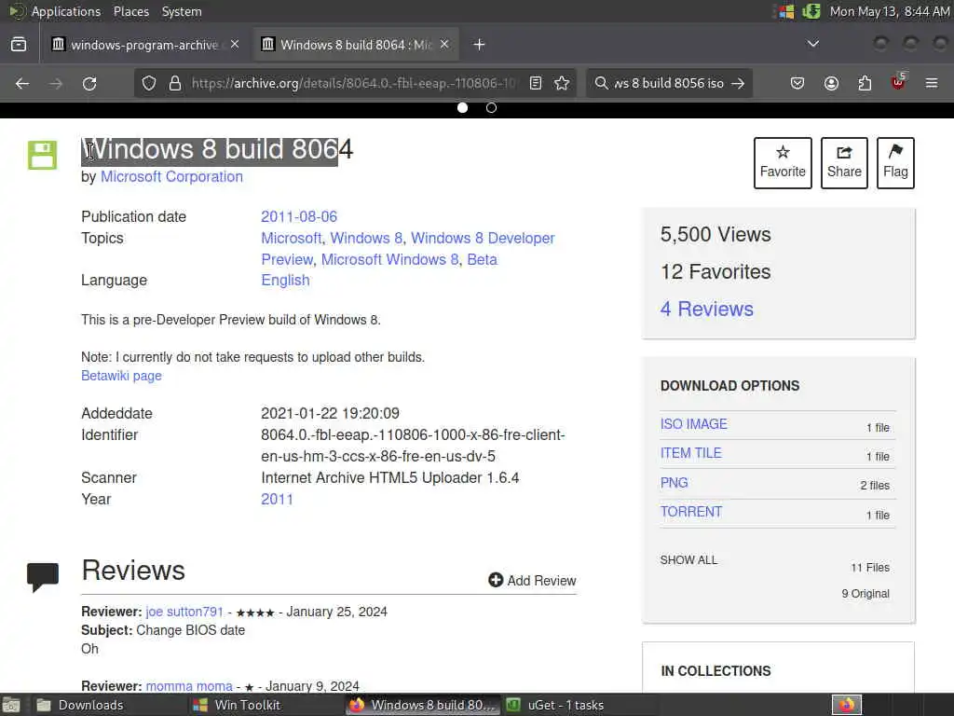This screenshot has height=716, width=954.
Task: Open the Microsoft topic link
Action: point(292,238)
